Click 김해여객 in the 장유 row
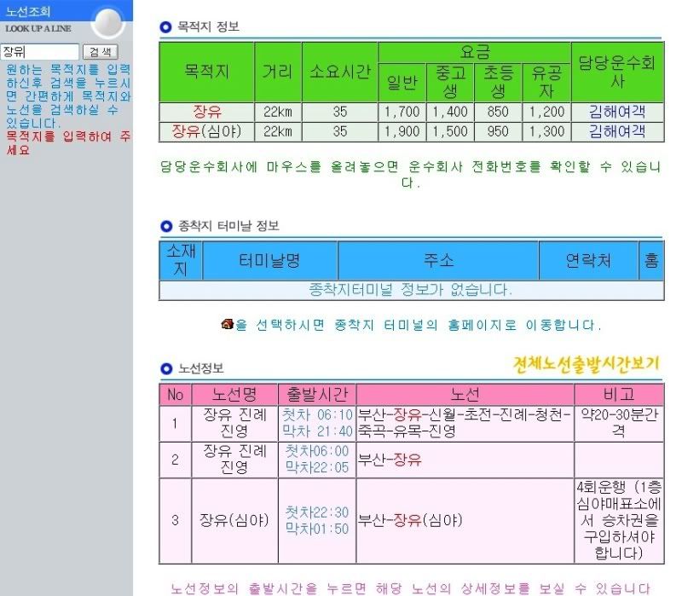The height and width of the screenshot is (596, 682). click(617, 112)
